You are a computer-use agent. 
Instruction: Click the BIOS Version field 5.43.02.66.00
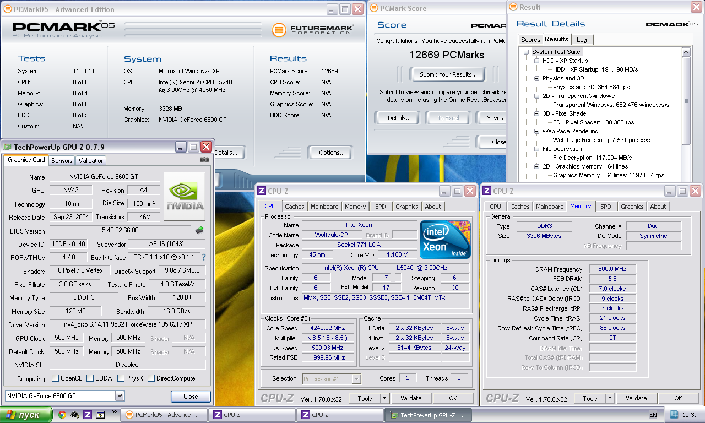coord(121,230)
